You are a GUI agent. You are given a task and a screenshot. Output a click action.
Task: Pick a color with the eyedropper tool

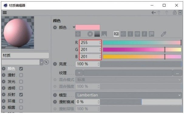click(x=164, y=34)
